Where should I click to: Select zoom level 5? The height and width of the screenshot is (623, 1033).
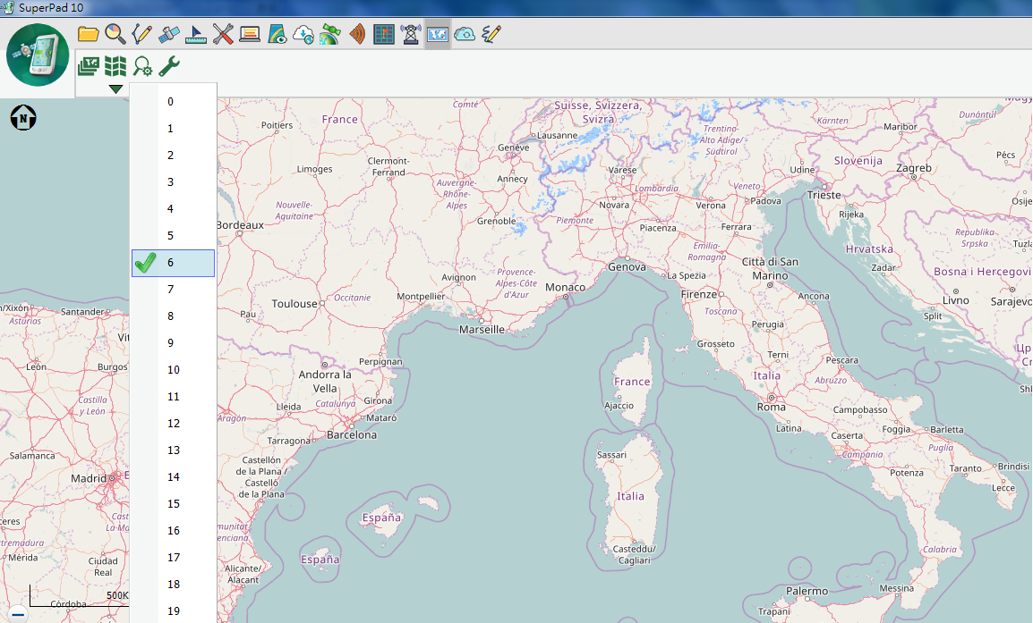[174, 235]
